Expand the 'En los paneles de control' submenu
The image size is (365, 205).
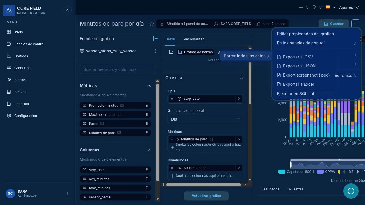(x=317, y=43)
